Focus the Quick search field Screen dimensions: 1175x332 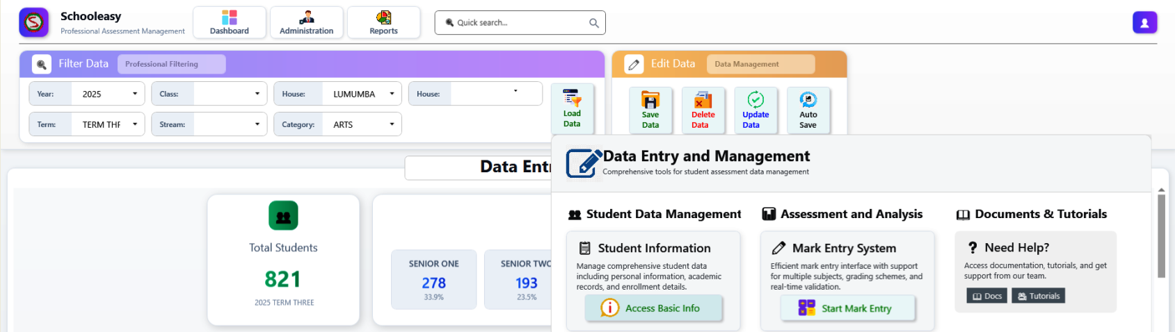click(x=520, y=22)
